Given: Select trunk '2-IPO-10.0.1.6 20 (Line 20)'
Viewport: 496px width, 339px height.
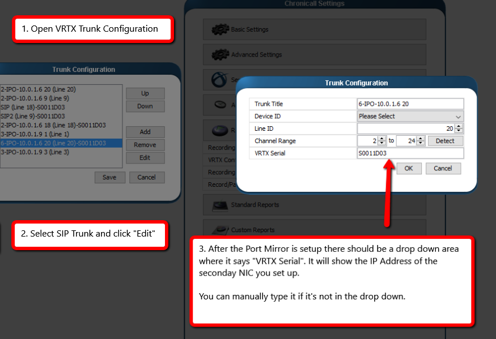Looking at the screenshot, I should (61, 89).
